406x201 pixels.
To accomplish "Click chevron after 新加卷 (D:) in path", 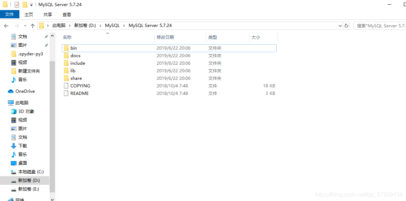I will click(x=101, y=26).
